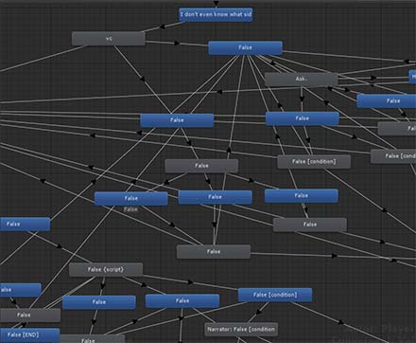The image size is (416, 343).
Task: Click the blue False node linked from 'yc'
Action: (245, 47)
